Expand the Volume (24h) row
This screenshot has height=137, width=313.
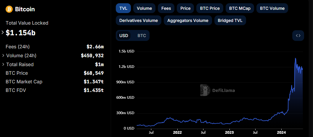3,55
